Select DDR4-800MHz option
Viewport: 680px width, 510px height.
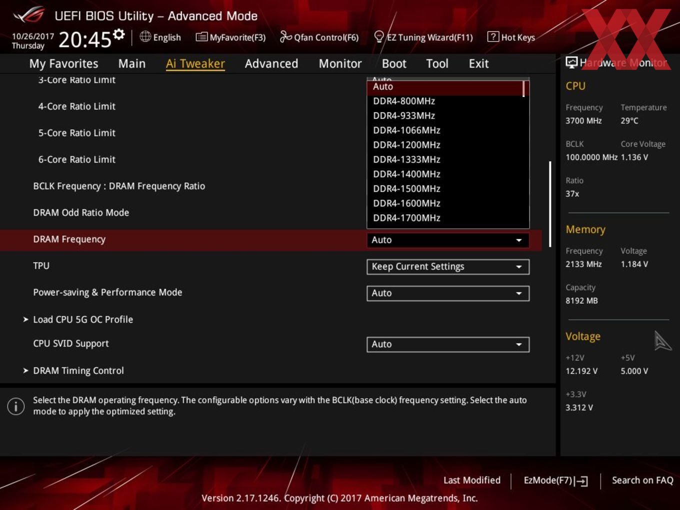pos(444,101)
